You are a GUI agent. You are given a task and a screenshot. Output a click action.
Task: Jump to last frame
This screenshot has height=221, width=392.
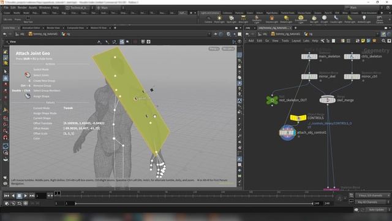click(32, 196)
